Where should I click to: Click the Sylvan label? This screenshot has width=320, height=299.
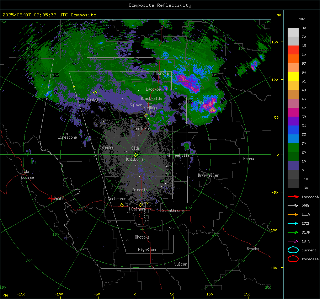click(x=136, y=105)
